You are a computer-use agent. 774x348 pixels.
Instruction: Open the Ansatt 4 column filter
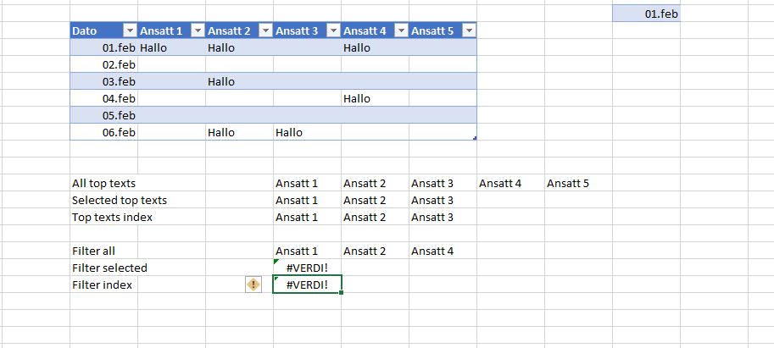[x=400, y=30]
